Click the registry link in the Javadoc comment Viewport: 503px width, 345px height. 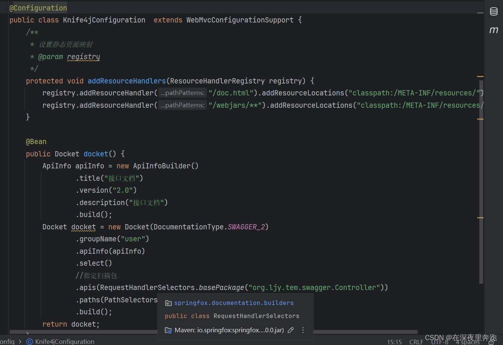[x=83, y=57]
